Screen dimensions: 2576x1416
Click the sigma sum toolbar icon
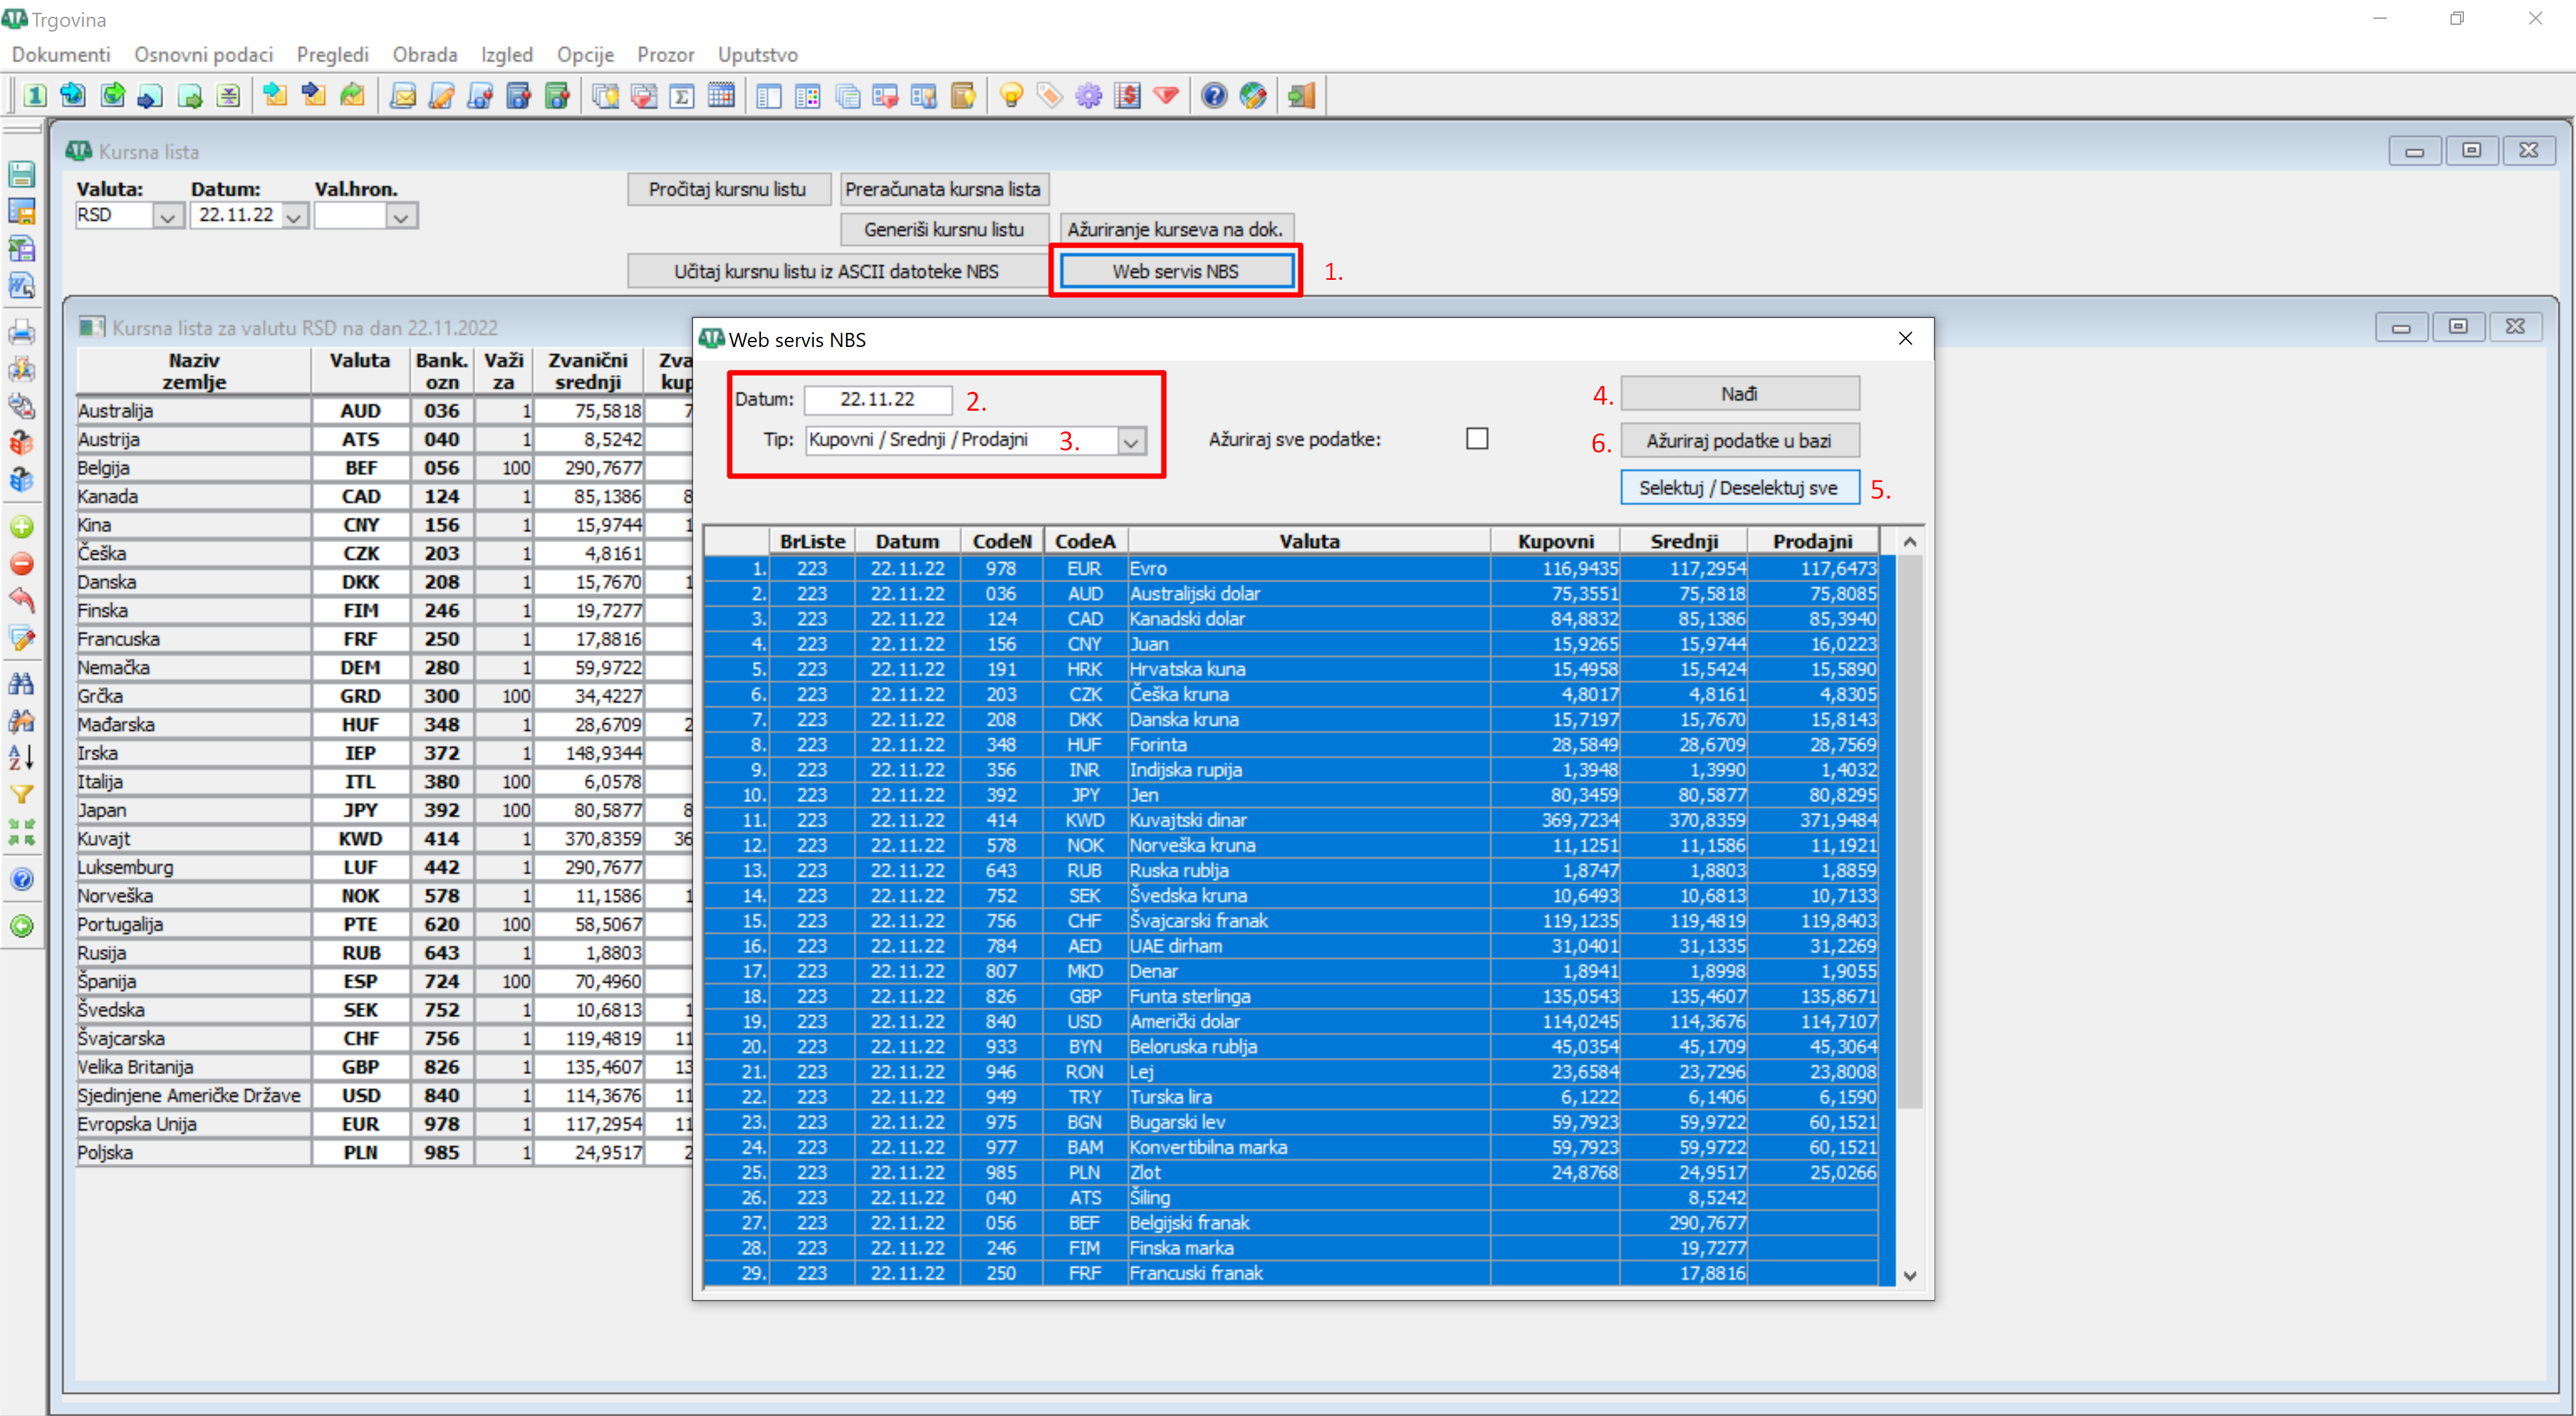(682, 96)
